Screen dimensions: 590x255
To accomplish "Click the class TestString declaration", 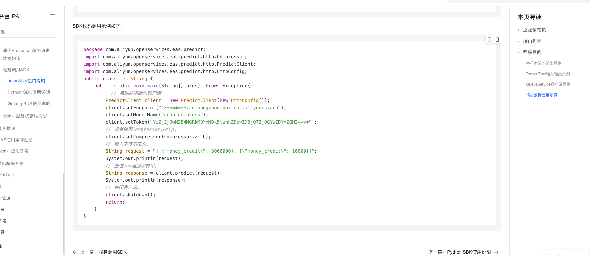I will (118, 79).
